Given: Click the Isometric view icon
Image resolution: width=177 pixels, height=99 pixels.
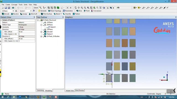Looking at the screenshot, I should coord(100,8).
